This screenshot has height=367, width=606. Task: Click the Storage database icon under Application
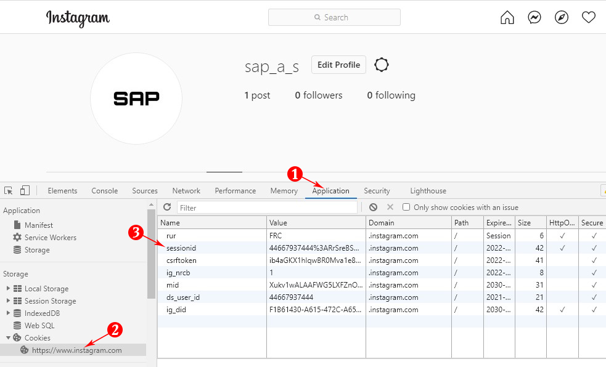(17, 249)
